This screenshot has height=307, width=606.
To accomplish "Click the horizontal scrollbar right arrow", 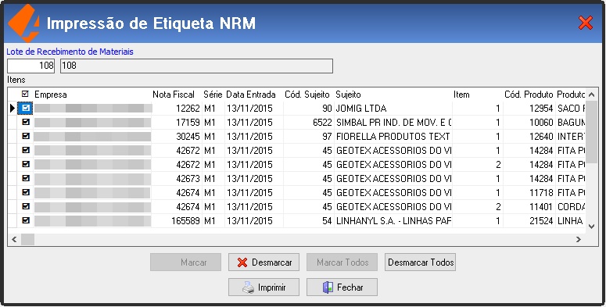I will [x=579, y=239].
